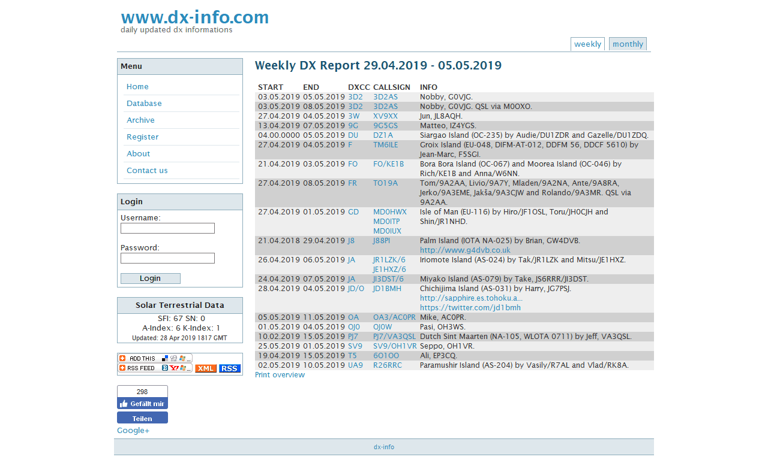This screenshot has height=460, width=768.
Task: Open the www.g4dvb.co.uk link for Palm Island
Action: pyautogui.click(x=466, y=250)
